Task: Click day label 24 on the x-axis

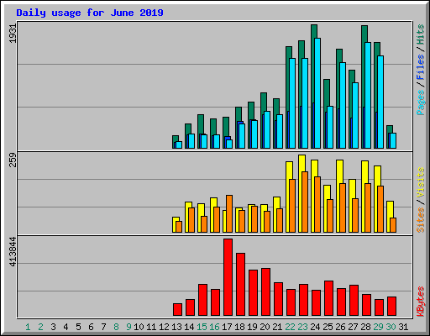Action: point(315,327)
